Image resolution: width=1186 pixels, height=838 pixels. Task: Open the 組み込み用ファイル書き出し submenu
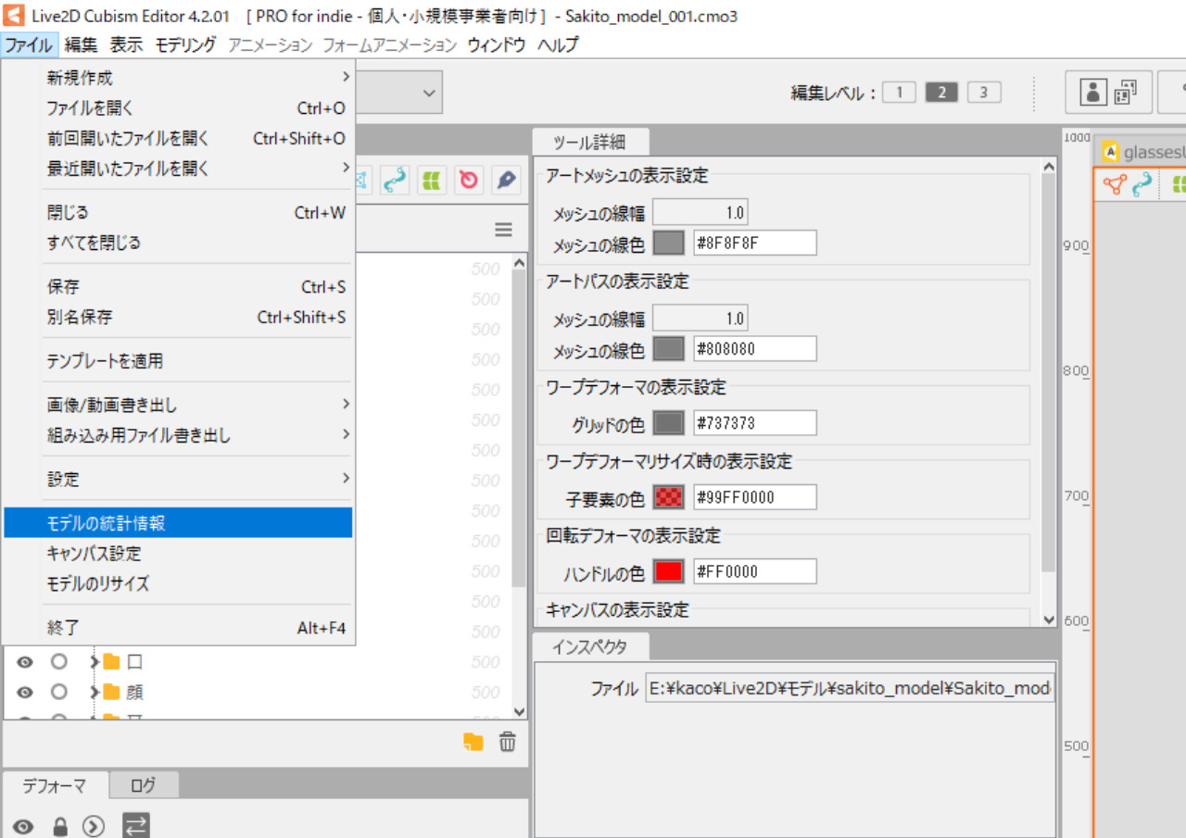178,435
